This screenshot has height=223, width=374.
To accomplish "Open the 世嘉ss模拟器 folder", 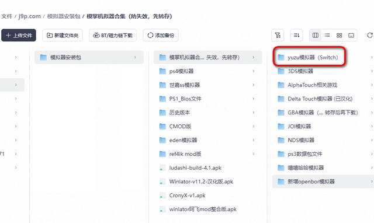I will [x=208, y=85].
